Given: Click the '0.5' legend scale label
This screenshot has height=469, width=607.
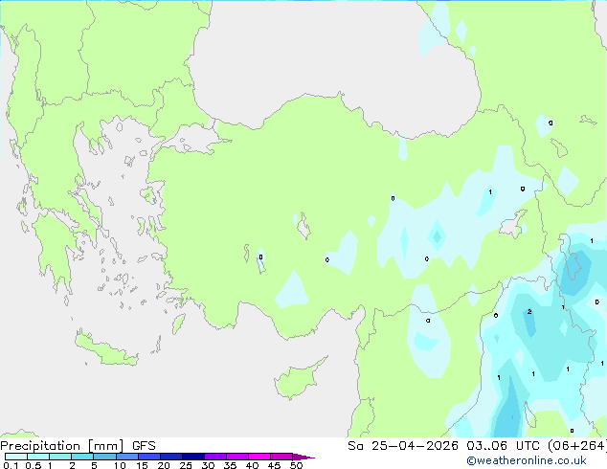Looking at the screenshot, I should tap(34, 465).
